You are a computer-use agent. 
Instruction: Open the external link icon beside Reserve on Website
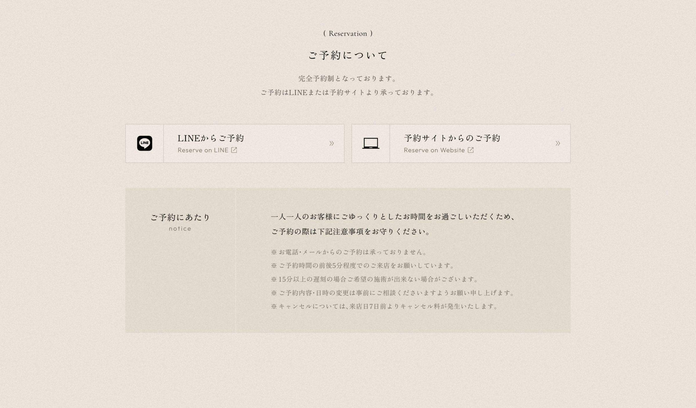(x=471, y=150)
